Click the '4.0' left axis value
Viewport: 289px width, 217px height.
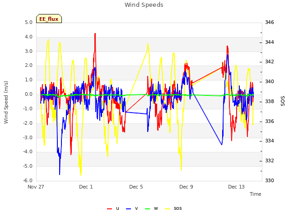(28, 37)
